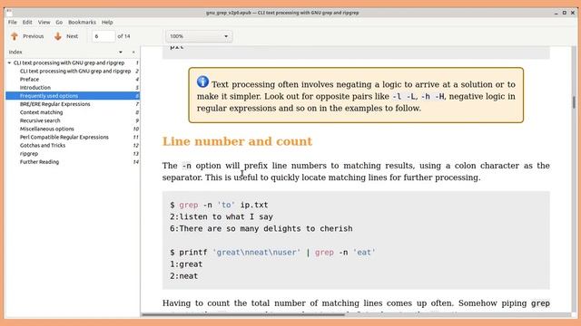Focus the page number input field

pos(103,36)
